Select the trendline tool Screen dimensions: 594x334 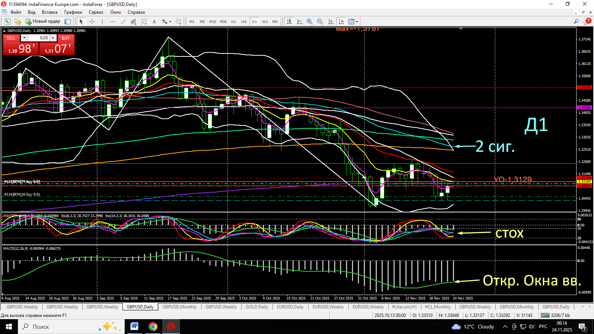click(x=123, y=22)
